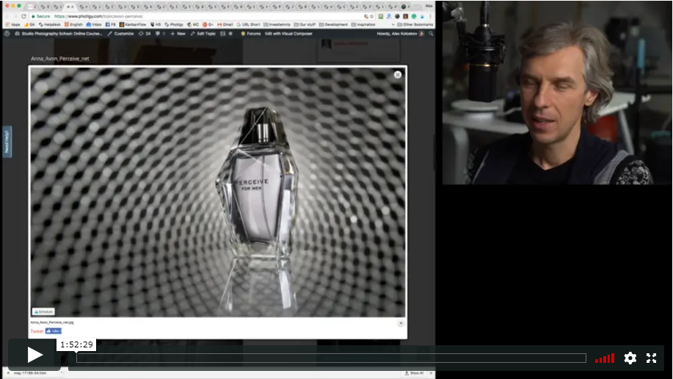Expand the Investments bookmark folder

tap(277, 24)
